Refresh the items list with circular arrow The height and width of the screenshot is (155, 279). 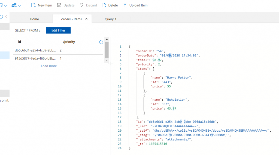101,42
